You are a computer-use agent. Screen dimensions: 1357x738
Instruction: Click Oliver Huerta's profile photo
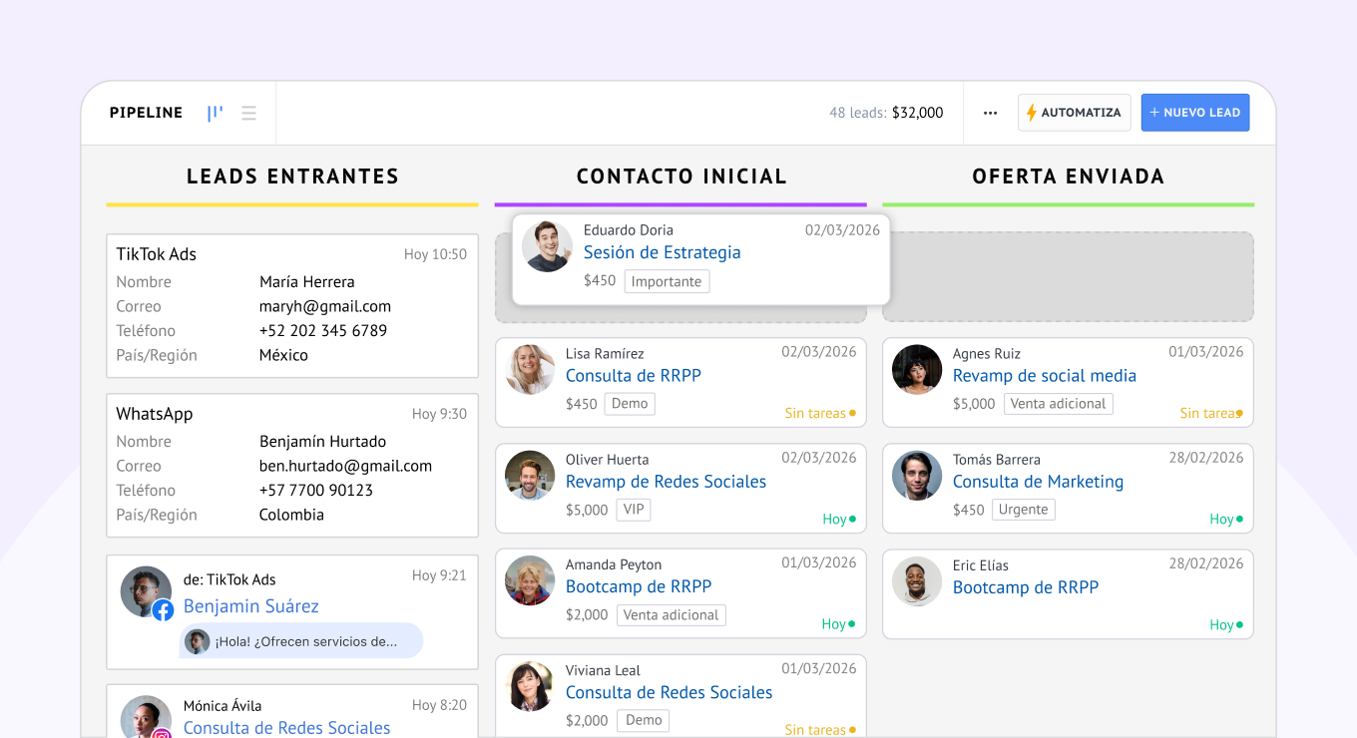click(x=530, y=476)
